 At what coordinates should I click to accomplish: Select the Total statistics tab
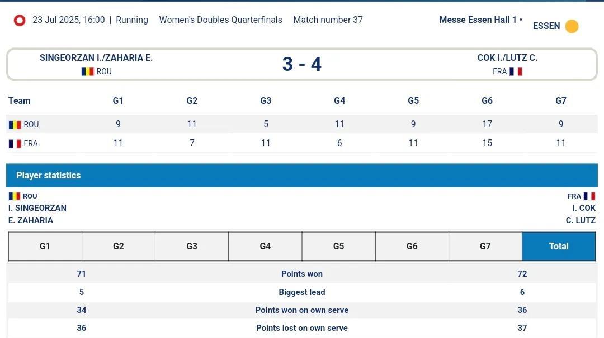(559, 247)
